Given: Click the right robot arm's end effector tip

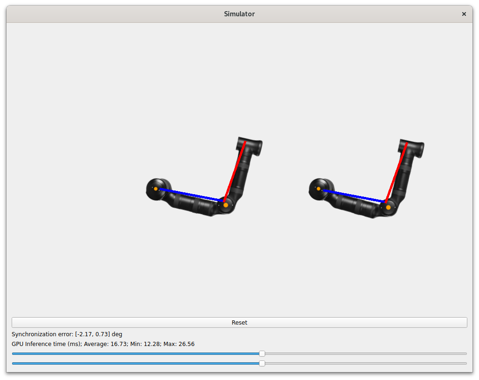Looking at the screenshot, I should 407,143.
